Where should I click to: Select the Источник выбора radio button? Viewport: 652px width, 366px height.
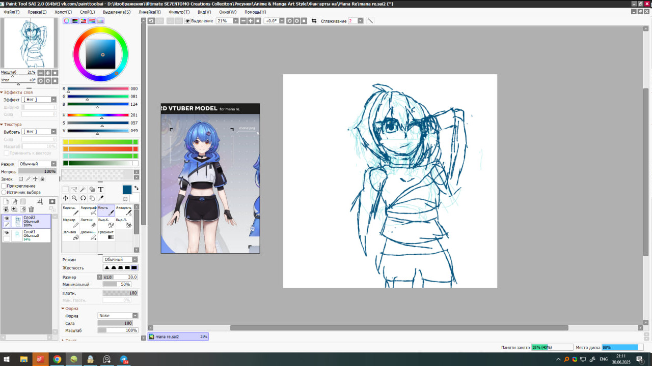coord(4,193)
